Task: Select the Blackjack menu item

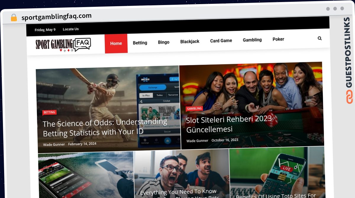Action: coord(190,42)
